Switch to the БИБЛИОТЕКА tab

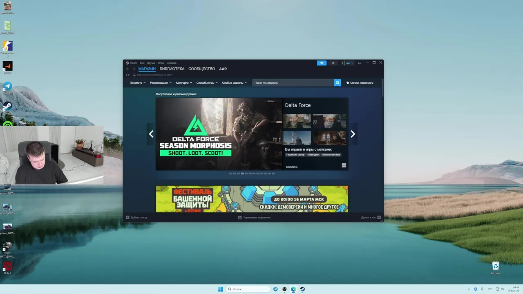click(x=172, y=69)
